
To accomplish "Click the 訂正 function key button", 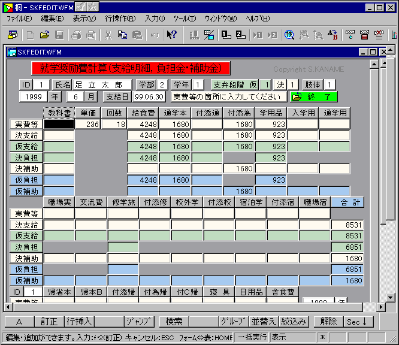I will 49,322.
